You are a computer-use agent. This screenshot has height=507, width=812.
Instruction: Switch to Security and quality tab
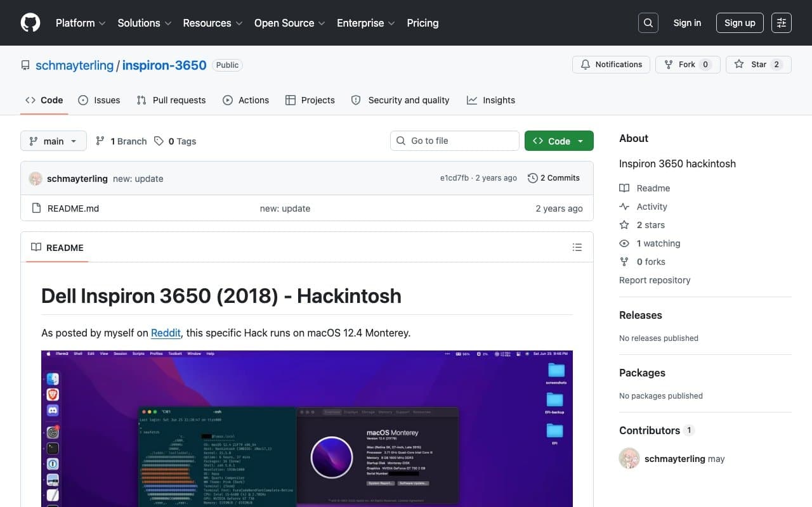(x=400, y=100)
